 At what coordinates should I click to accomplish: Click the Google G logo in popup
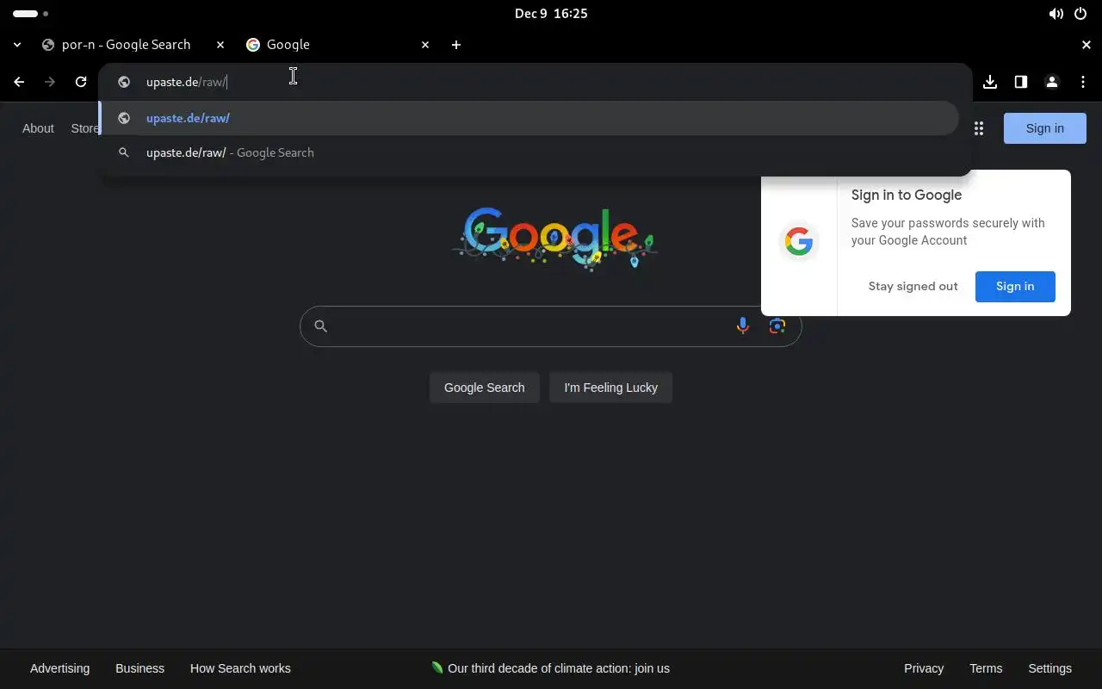(799, 242)
